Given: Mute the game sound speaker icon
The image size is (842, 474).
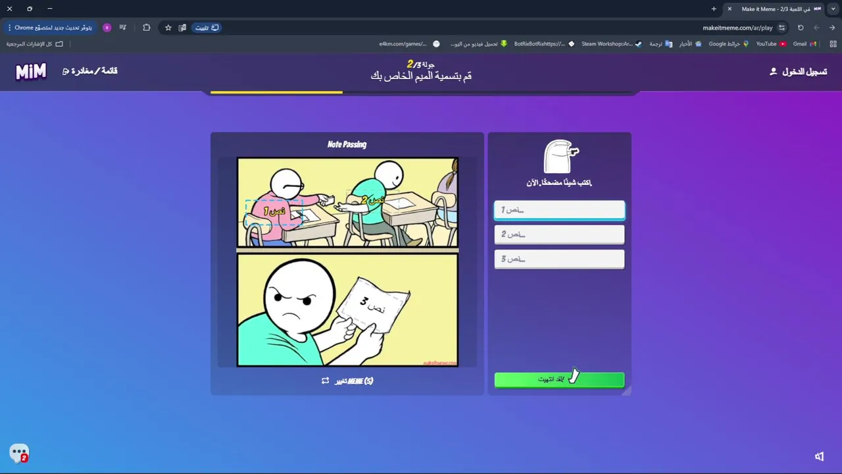Looking at the screenshot, I should tap(820, 456).
